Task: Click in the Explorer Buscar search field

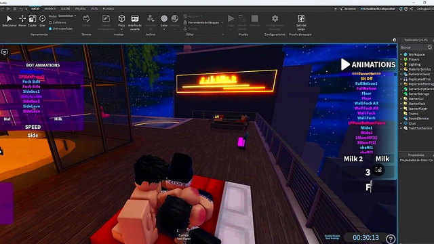Action: click(413, 47)
